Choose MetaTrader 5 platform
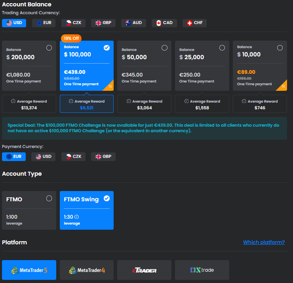This screenshot has width=293, height=283. [29, 270]
